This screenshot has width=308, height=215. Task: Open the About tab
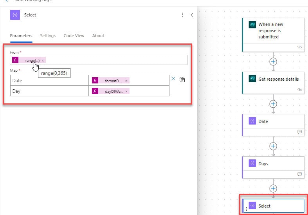[98, 36]
